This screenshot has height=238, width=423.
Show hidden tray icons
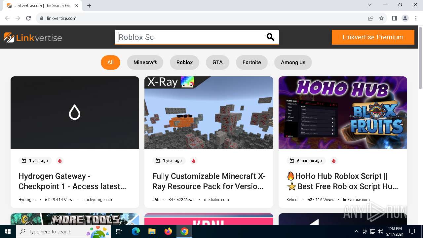click(x=356, y=231)
